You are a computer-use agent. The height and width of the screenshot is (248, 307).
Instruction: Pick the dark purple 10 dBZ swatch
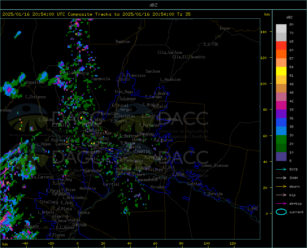281,157
